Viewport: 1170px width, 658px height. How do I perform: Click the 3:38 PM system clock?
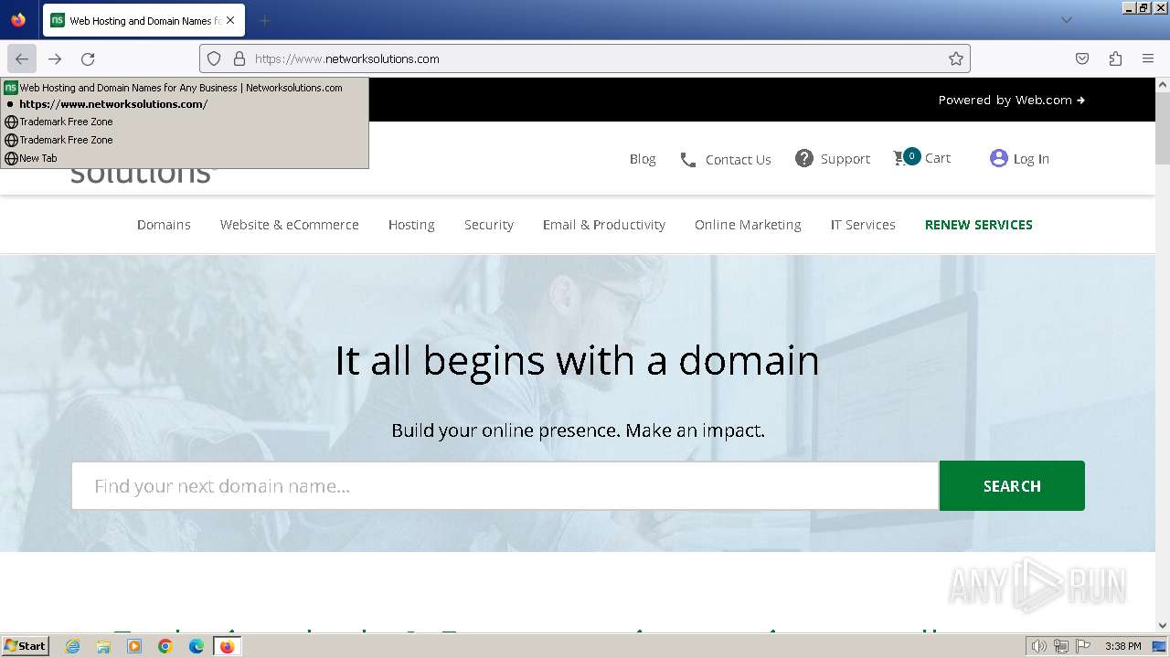click(1123, 646)
